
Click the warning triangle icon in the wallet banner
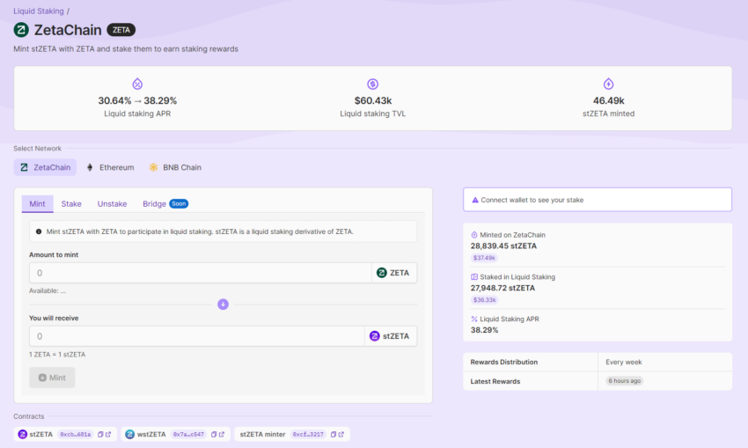point(474,200)
